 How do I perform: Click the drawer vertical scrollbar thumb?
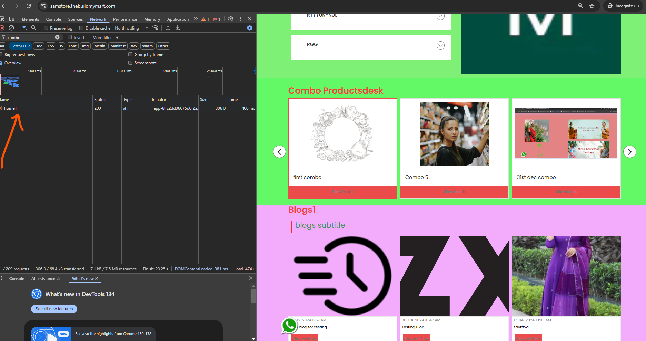click(253, 296)
